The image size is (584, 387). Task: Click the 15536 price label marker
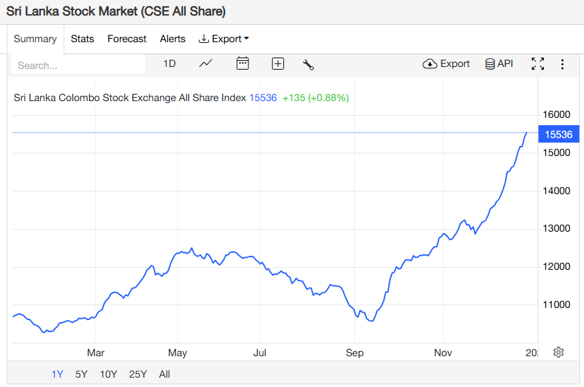pyautogui.click(x=559, y=135)
